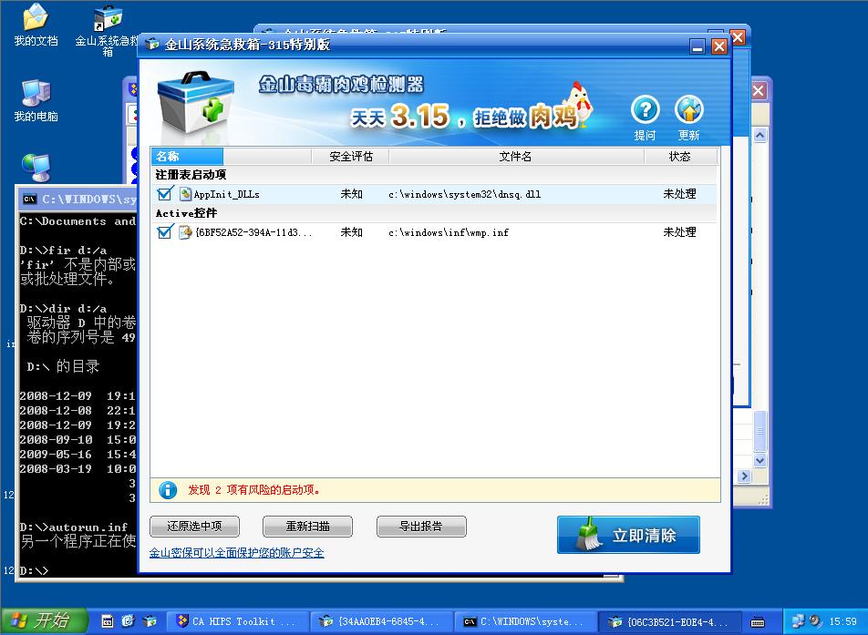Switch to C:\WINDOWS\syste taskbar item
Image resolution: width=868 pixels, height=635 pixels.
[525, 621]
